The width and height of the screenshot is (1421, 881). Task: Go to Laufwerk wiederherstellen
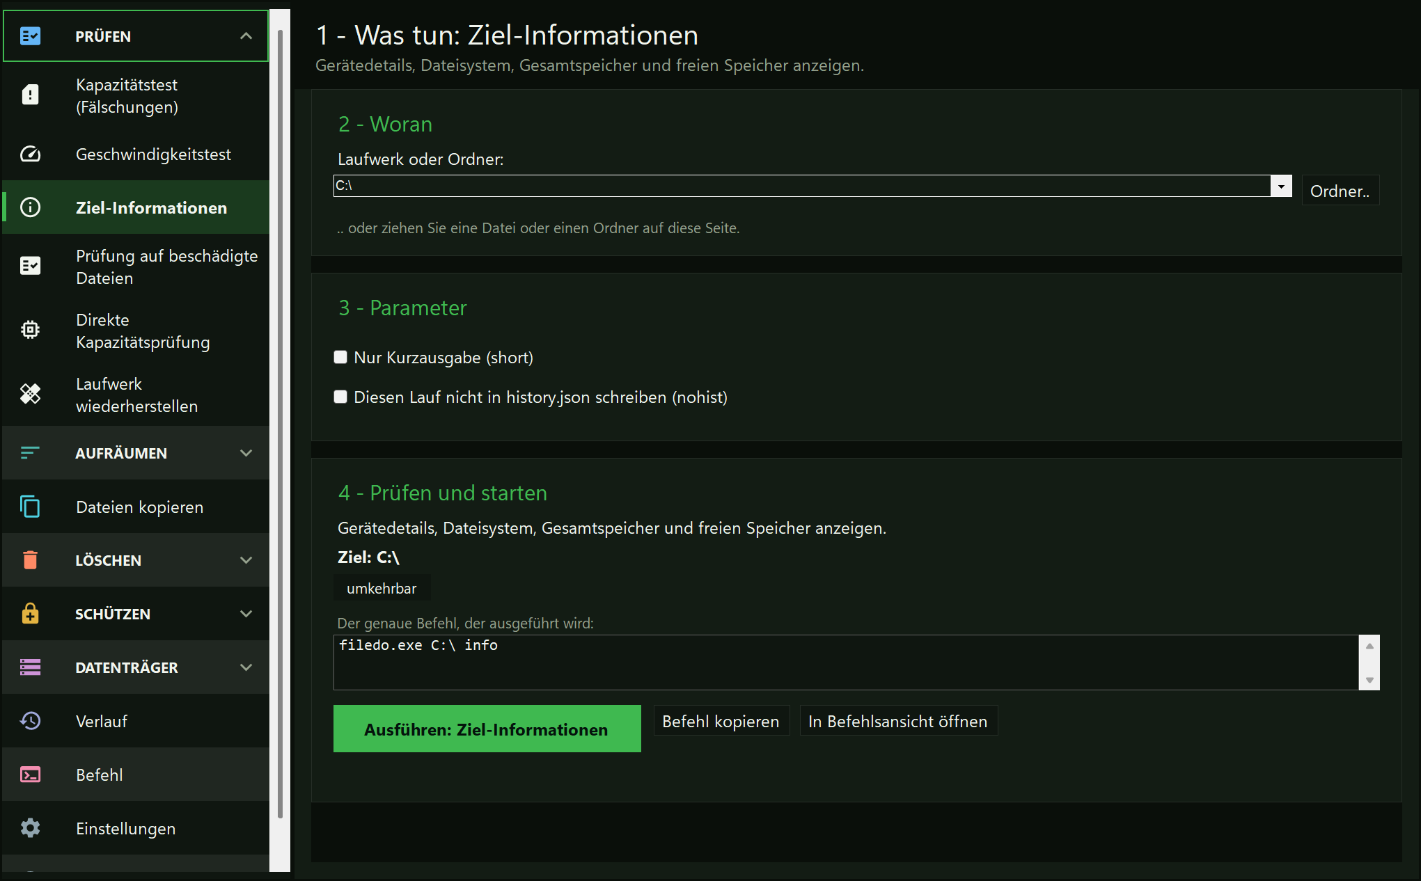click(x=136, y=395)
